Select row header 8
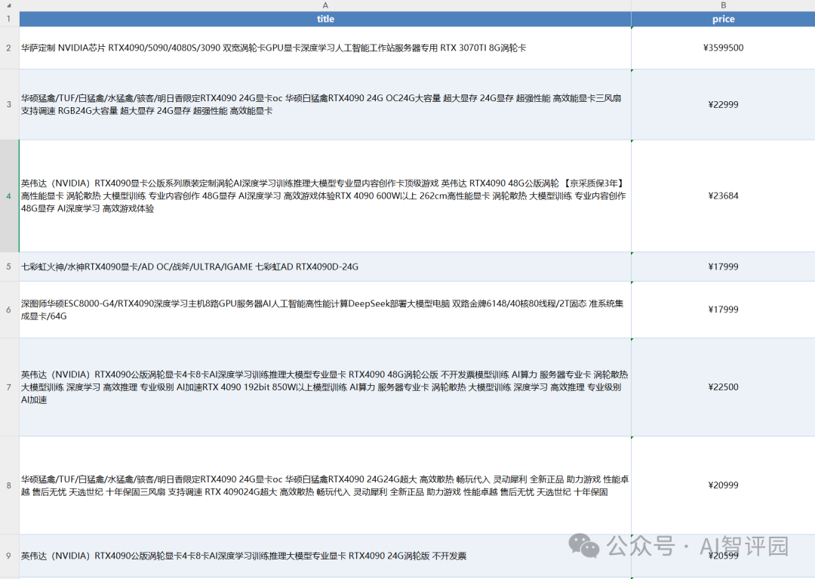Screen dimensions: 815x579 coord(9,485)
